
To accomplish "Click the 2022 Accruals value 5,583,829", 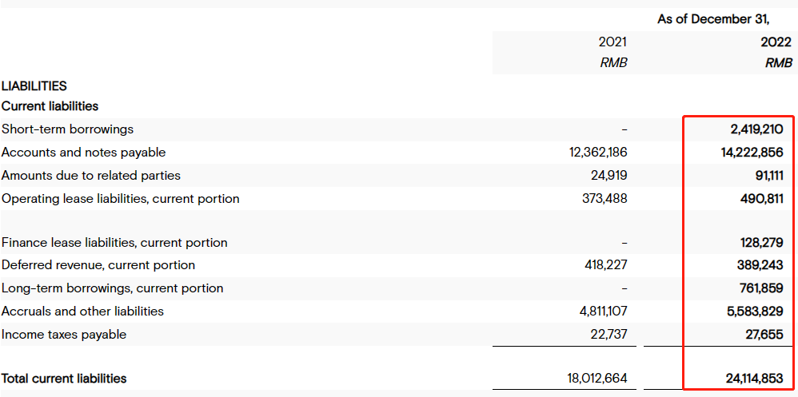I will pos(756,311).
